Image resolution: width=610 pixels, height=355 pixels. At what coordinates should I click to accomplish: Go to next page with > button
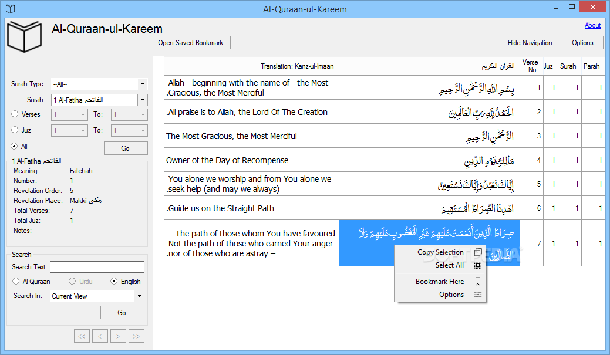click(x=118, y=336)
